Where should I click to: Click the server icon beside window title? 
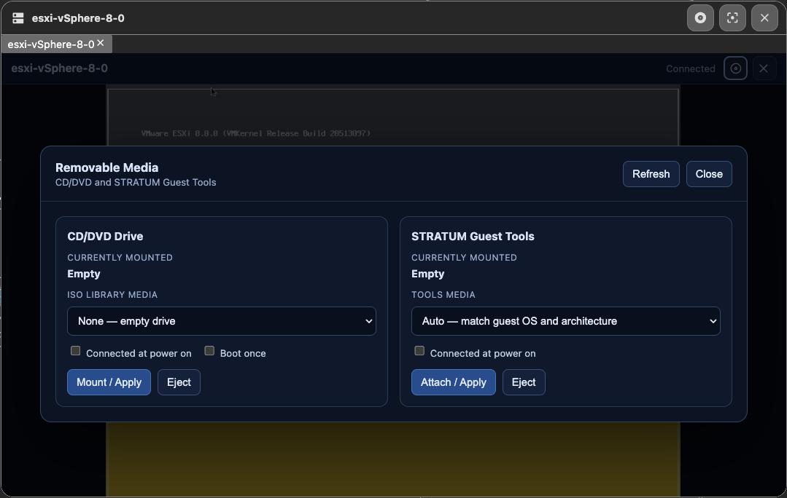[x=18, y=18]
